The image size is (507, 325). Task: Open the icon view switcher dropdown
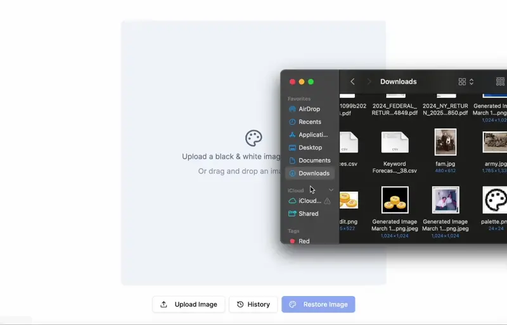tap(466, 82)
